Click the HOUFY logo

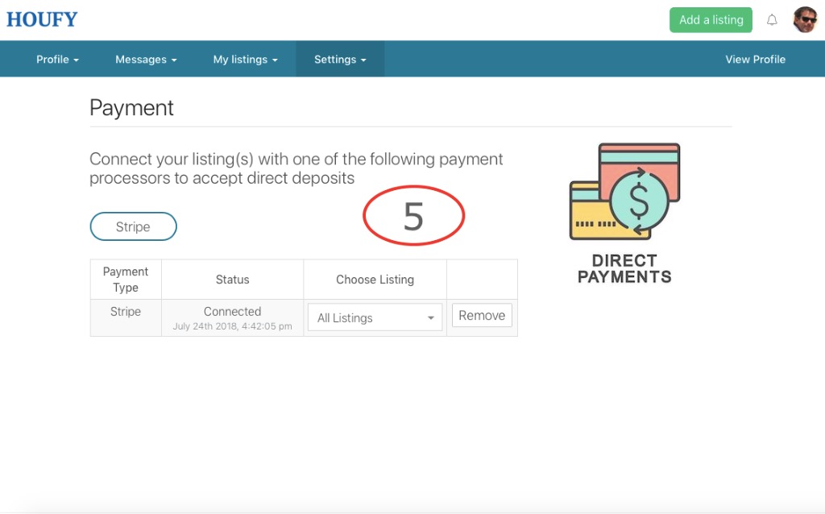pos(42,19)
